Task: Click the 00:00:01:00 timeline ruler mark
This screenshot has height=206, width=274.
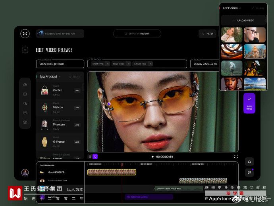Action: [x=146, y=164]
